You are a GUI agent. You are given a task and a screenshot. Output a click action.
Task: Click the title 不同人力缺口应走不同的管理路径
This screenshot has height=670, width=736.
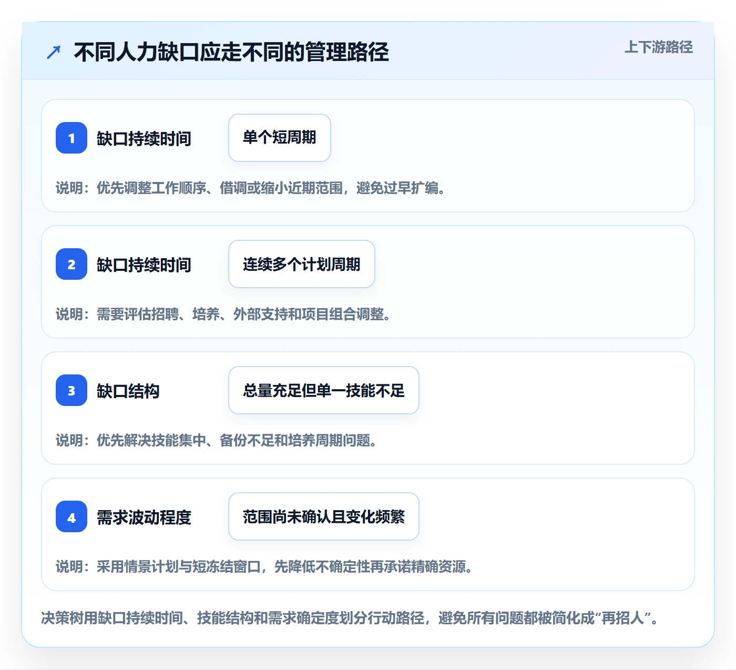click(x=231, y=52)
